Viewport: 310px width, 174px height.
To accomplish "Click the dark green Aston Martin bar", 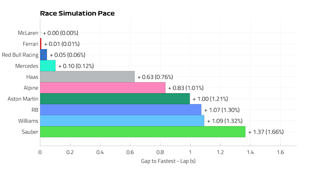I will pos(115,99).
